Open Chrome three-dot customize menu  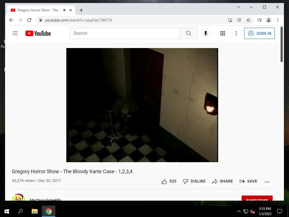tap(278, 20)
